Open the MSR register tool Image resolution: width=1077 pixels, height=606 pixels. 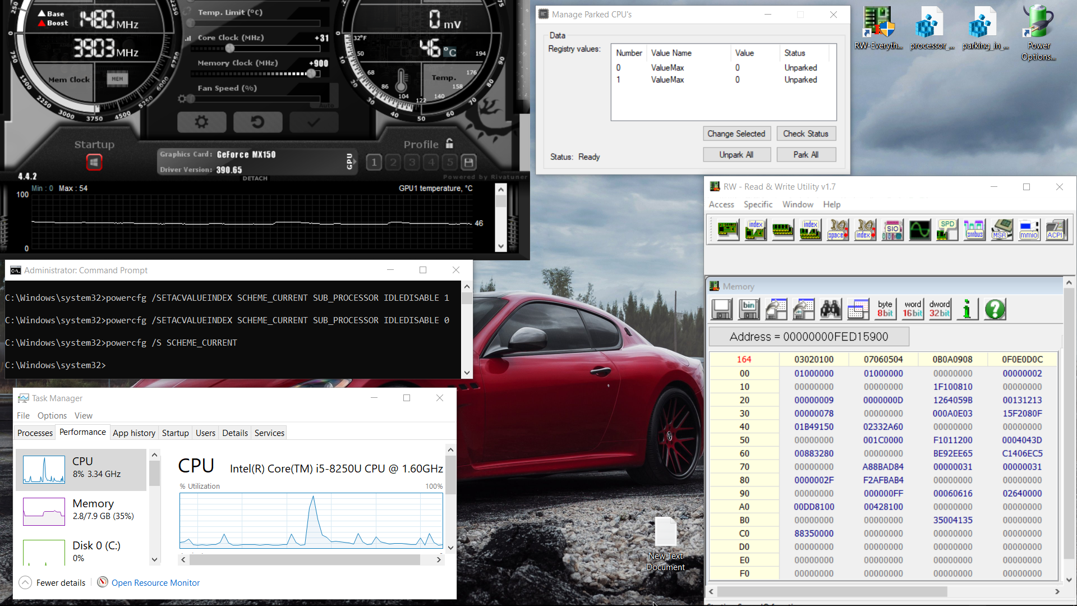tap(1002, 230)
